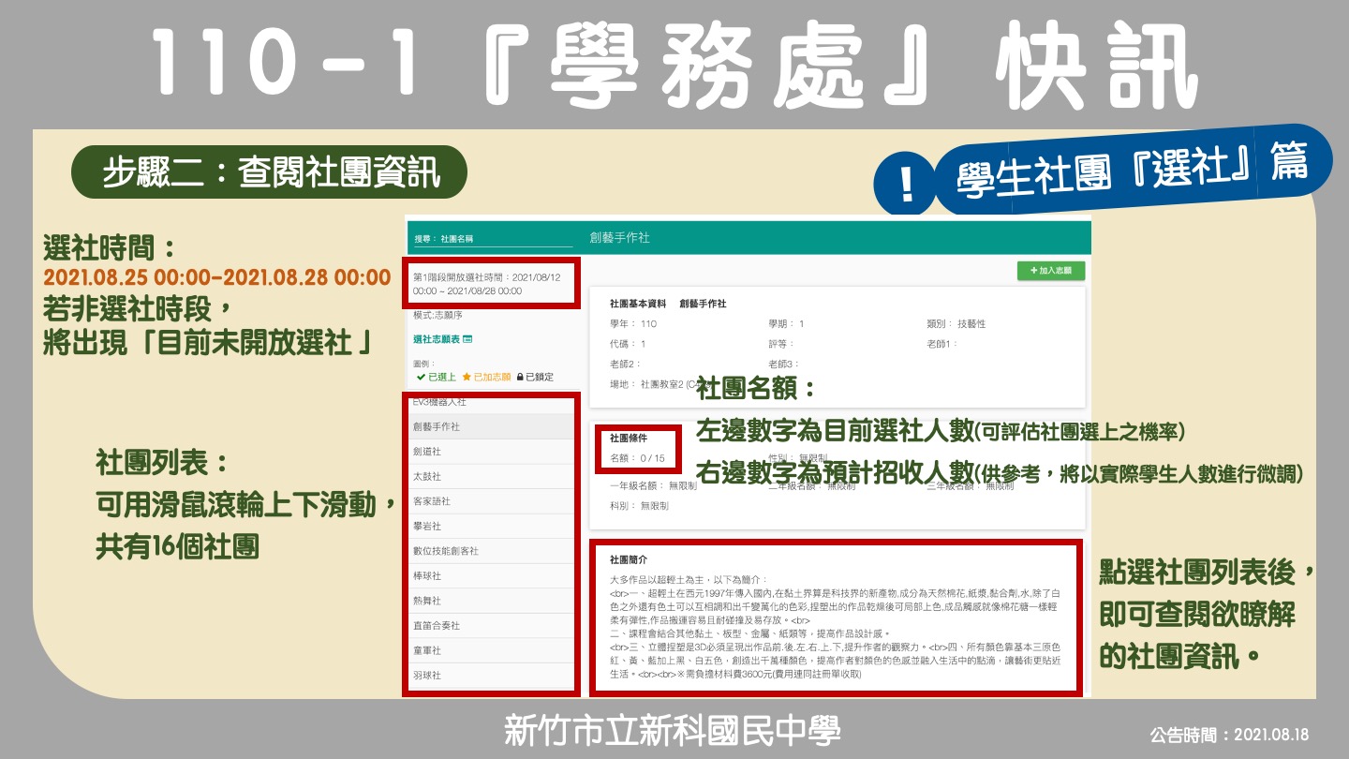Click the 老師1 field label
The image size is (1349, 759).
pos(941,344)
